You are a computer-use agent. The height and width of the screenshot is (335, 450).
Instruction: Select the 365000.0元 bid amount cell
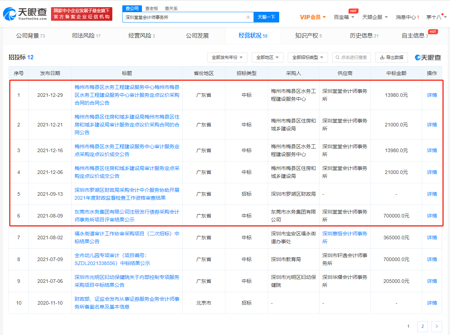click(x=396, y=237)
